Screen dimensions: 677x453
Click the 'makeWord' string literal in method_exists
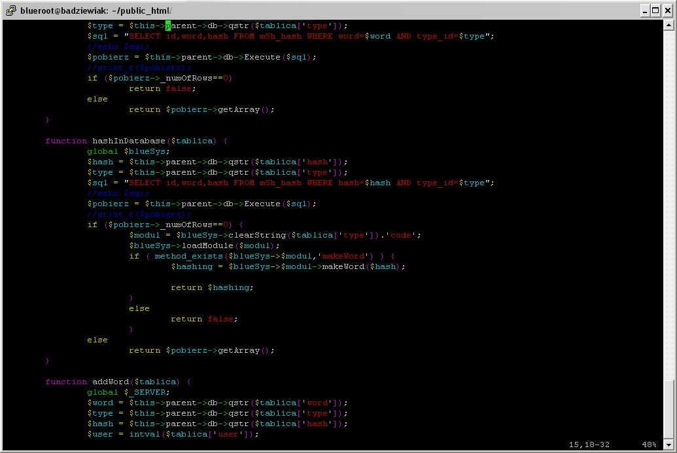click(x=343, y=256)
